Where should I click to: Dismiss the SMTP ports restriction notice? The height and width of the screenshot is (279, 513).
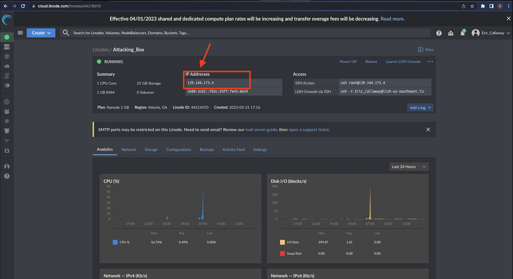(x=428, y=129)
